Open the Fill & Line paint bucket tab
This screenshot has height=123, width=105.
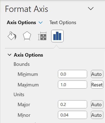pos(12,36)
